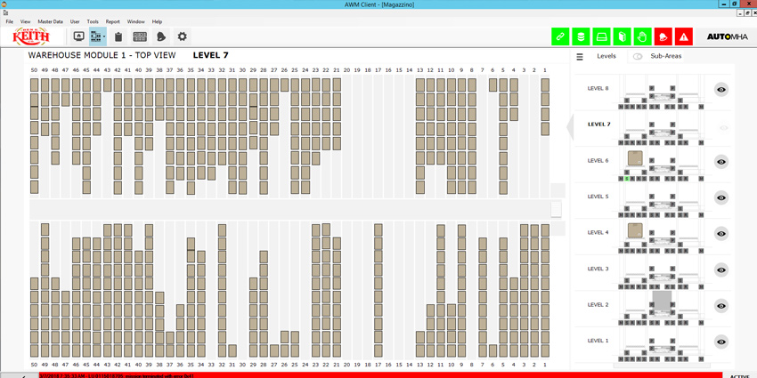The image size is (757, 378).
Task: Toggle the Sub-Areas switch
Action: [638, 56]
